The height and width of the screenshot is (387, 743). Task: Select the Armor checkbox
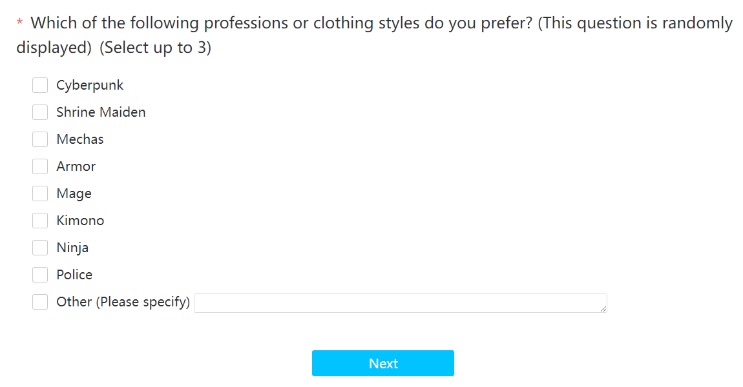(40, 166)
